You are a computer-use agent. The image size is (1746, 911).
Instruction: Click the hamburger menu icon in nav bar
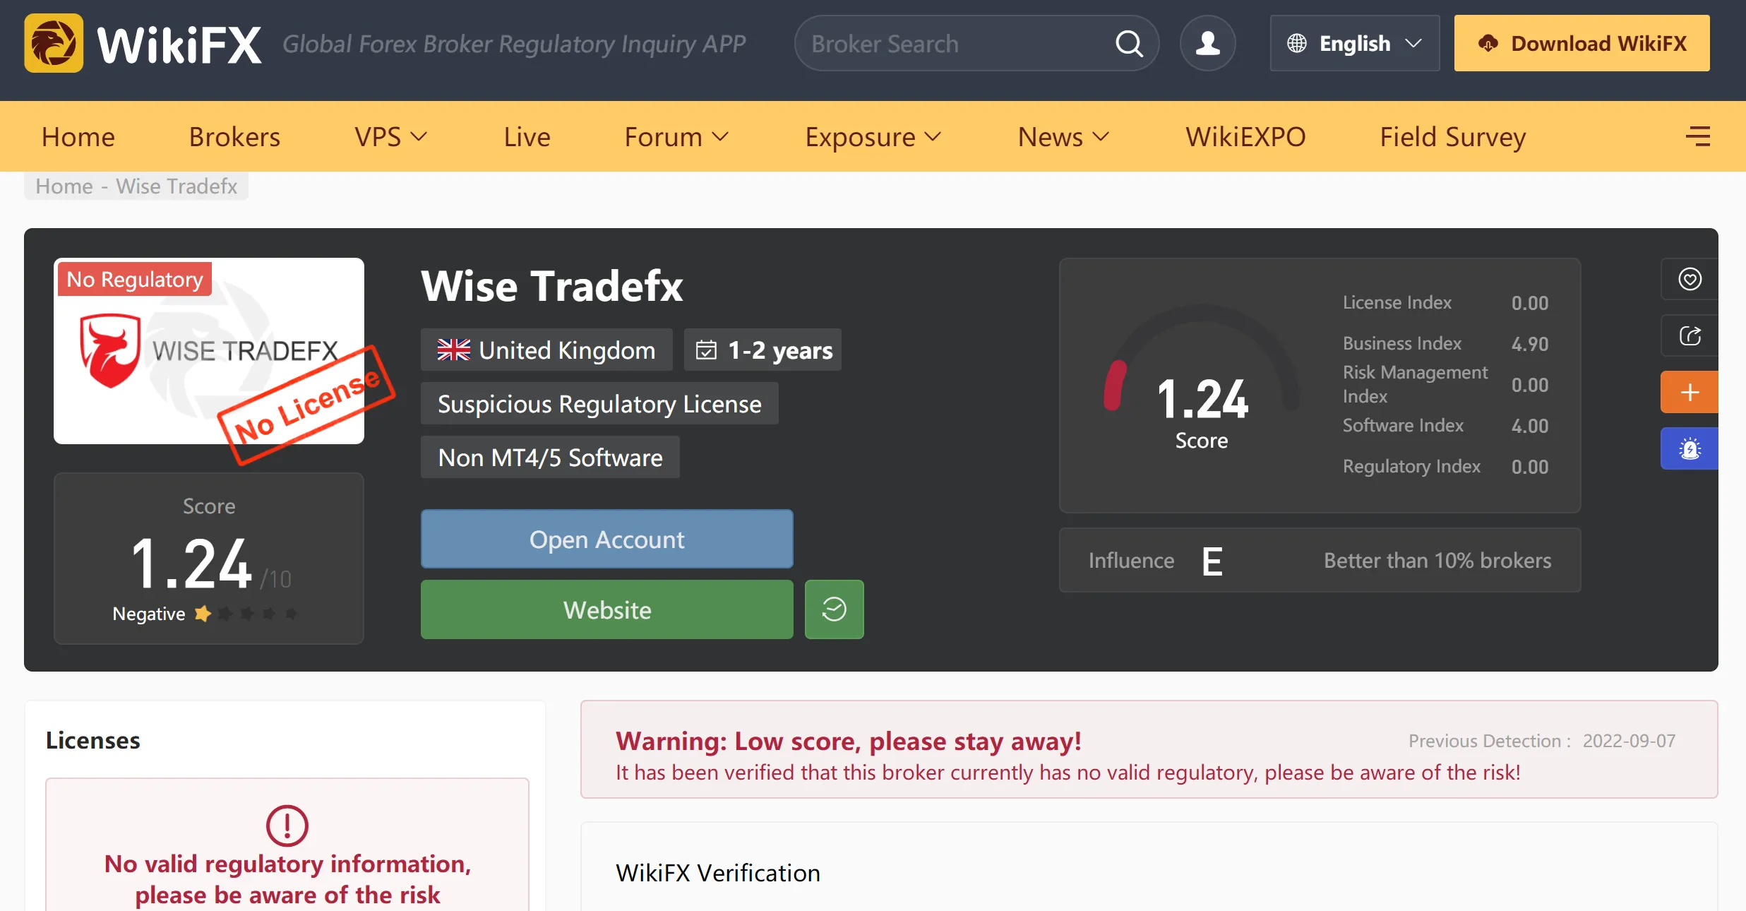1698,136
